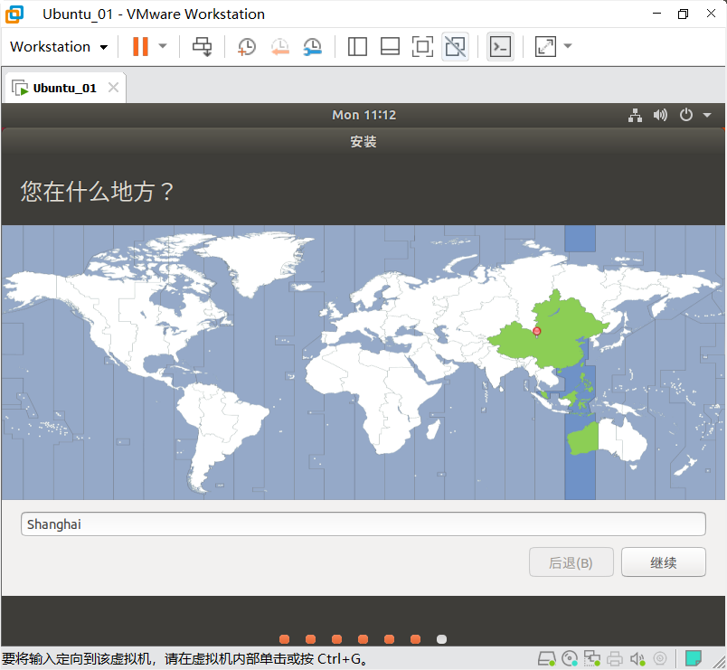Toggle the library sidebar view
Viewport: 727px width, 670px height.
click(357, 46)
